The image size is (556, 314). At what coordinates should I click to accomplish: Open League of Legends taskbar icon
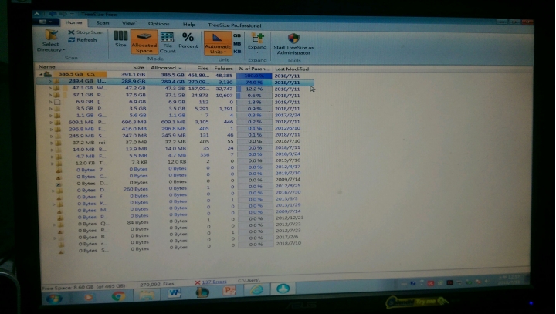click(202, 292)
